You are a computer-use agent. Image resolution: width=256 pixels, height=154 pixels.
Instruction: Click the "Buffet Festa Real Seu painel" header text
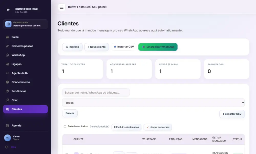click(87, 7)
